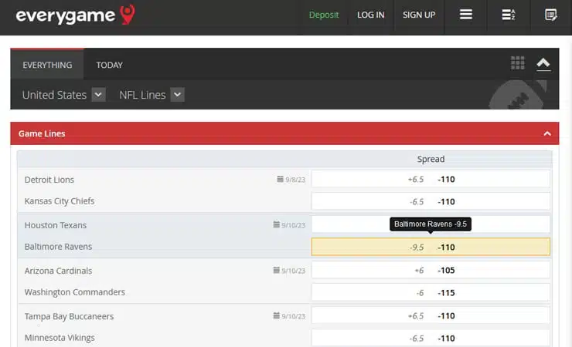Open the NFL Lines dropdown
This screenshot has width=572, height=347.
coord(177,95)
